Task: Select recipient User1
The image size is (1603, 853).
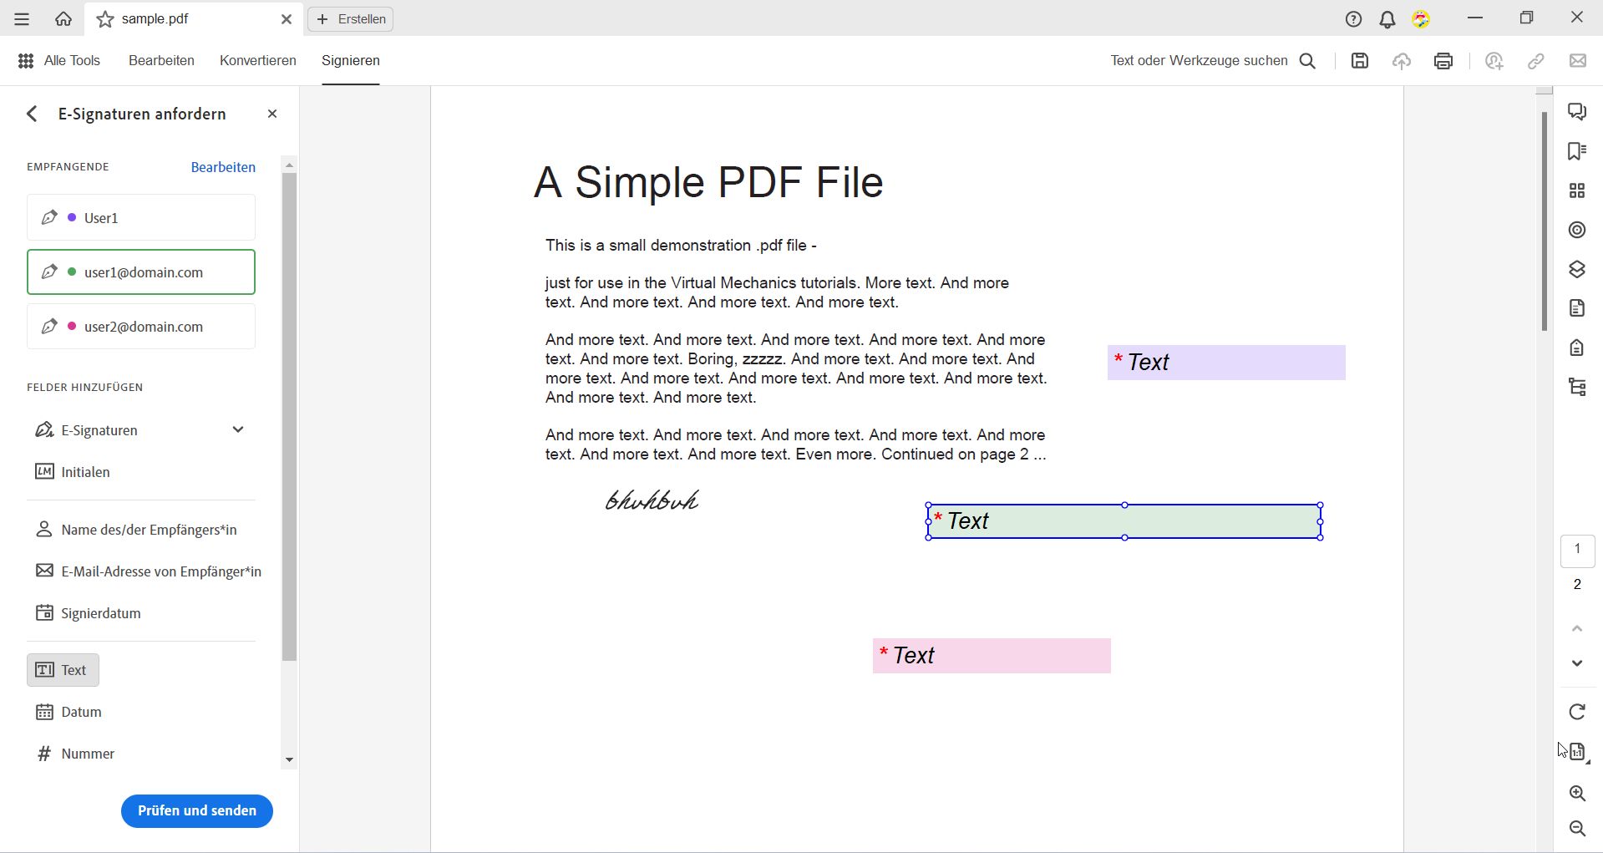Action: pyautogui.click(x=141, y=218)
